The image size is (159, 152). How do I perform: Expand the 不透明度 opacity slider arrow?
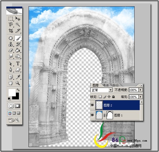pyautogui.click(x=141, y=90)
